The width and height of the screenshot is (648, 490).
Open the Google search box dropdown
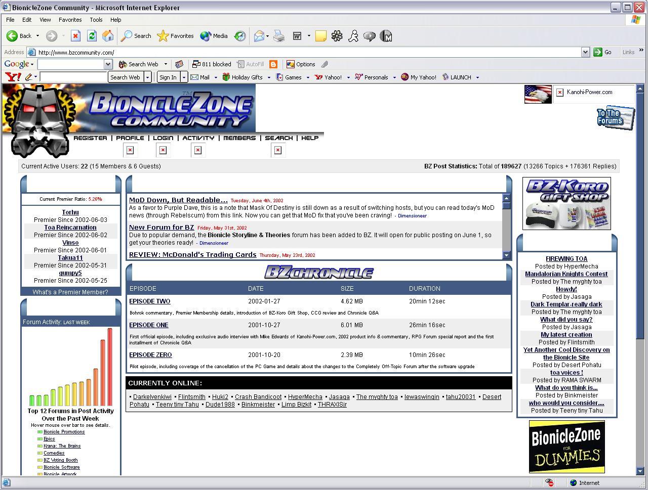click(108, 64)
